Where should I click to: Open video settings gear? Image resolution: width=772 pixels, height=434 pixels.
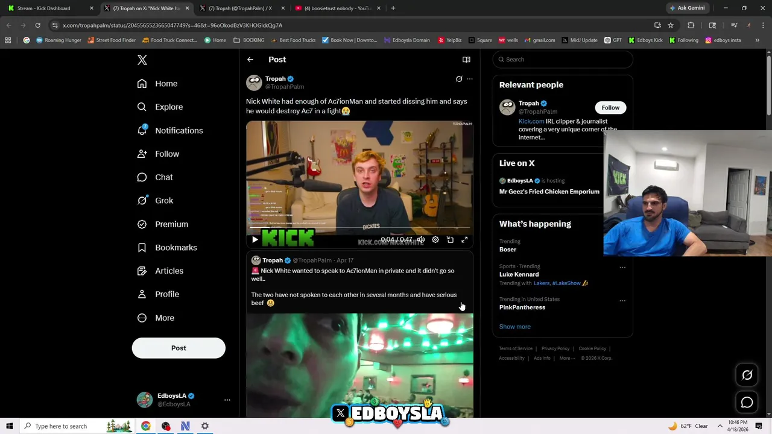tap(435, 240)
